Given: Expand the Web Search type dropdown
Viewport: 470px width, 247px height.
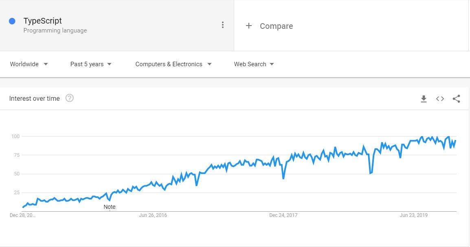Looking at the screenshot, I should 254,64.
